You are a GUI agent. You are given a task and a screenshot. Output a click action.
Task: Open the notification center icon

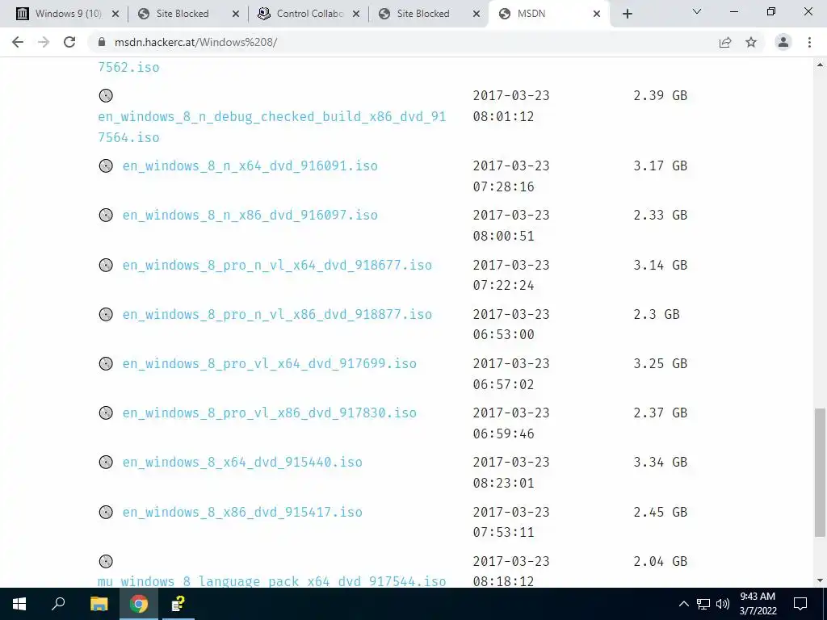tap(800, 604)
